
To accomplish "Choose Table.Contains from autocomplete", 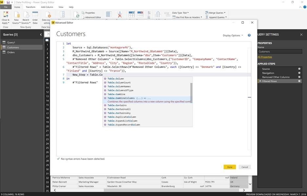I will point(147,105).
